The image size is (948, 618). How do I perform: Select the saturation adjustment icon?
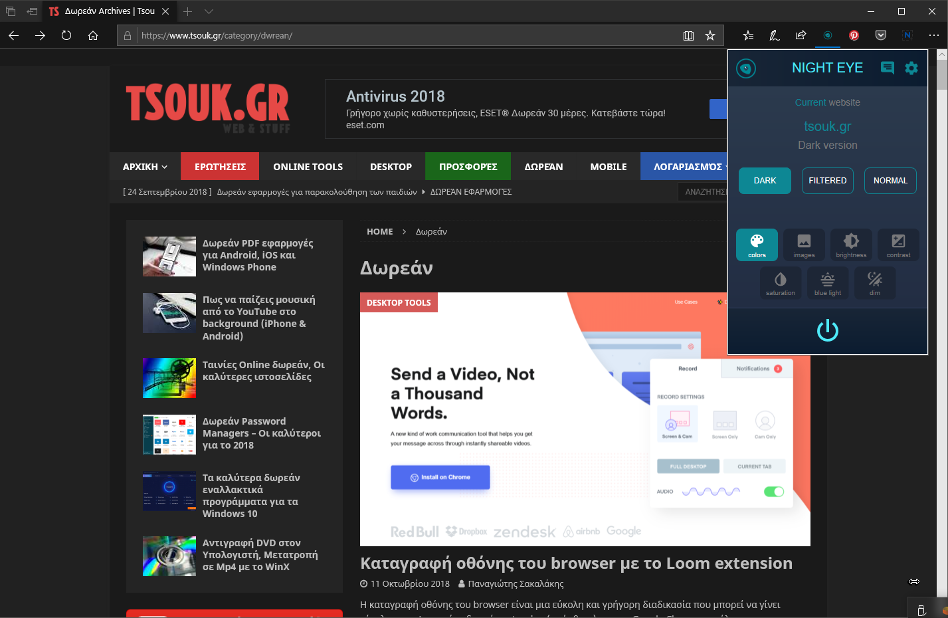point(781,283)
